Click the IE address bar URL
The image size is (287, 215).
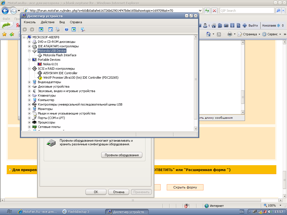(x=101, y=11)
